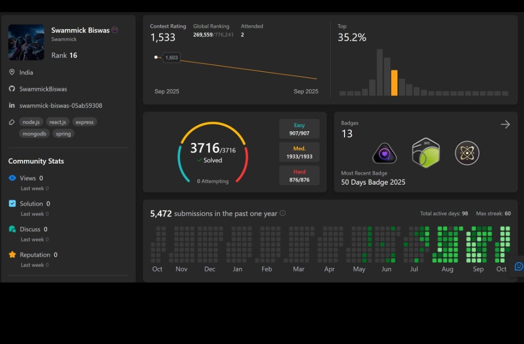
Task: Click the Aug label on submission heatmap
Action: pos(447,269)
